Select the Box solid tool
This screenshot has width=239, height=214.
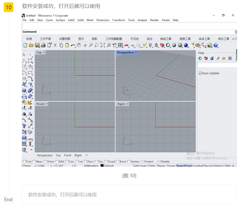[x=24, y=90]
